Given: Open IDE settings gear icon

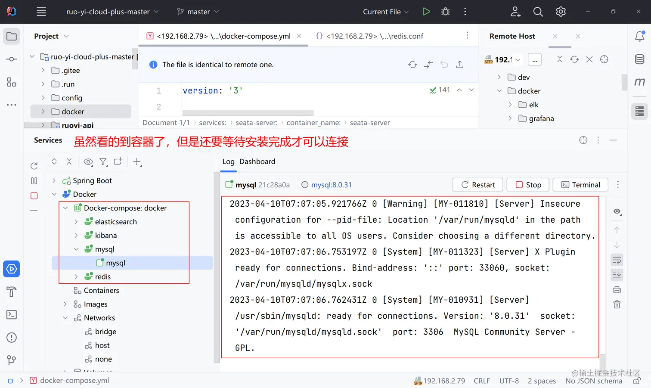Looking at the screenshot, I should tap(561, 12).
